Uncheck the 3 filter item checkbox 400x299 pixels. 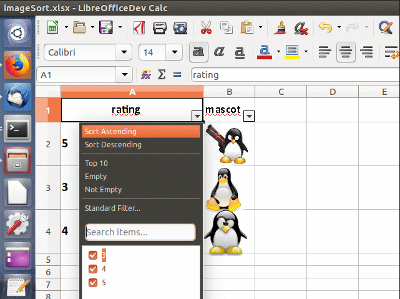point(93,255)
